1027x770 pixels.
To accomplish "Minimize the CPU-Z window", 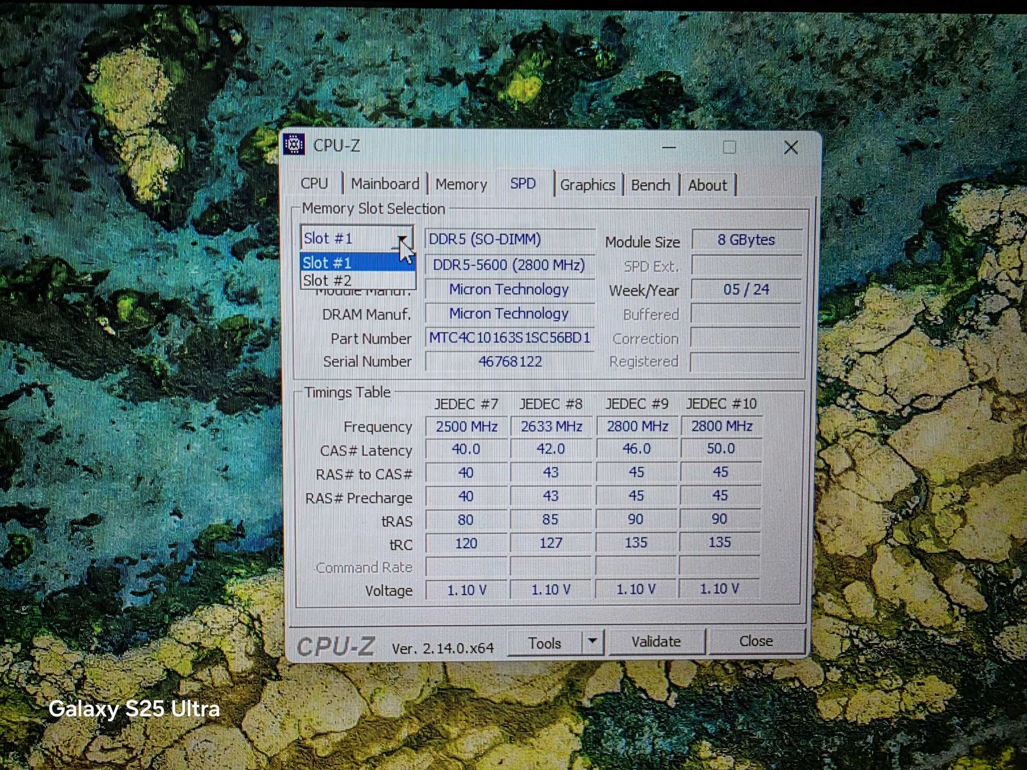I will [669, 147].
